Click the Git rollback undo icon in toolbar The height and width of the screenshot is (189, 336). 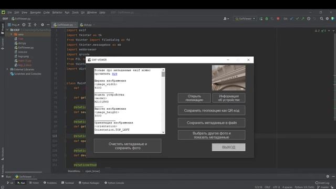point(314,19)
